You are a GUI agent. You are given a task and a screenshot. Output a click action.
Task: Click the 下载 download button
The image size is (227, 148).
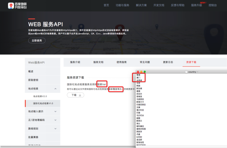point(75,95)
